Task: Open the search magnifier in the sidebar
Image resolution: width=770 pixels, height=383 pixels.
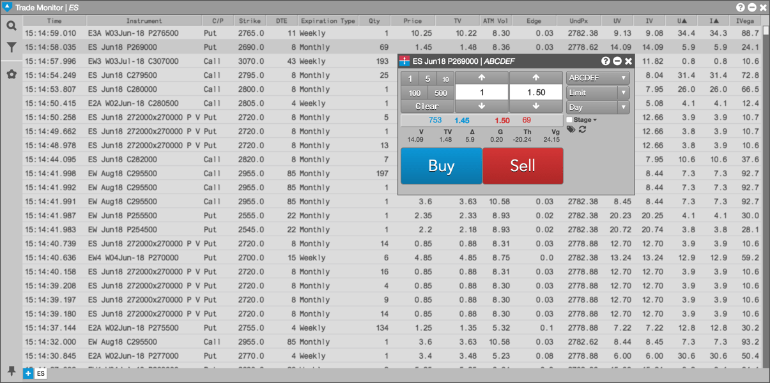Action: click(x=12, y=26)
